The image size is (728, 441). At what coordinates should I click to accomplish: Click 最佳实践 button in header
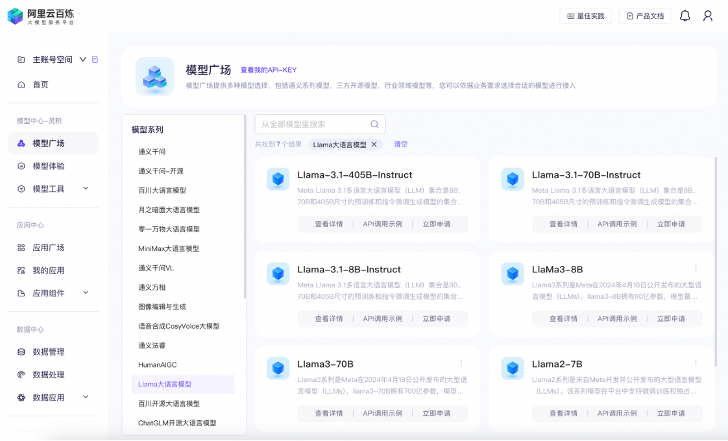[585, 16]
